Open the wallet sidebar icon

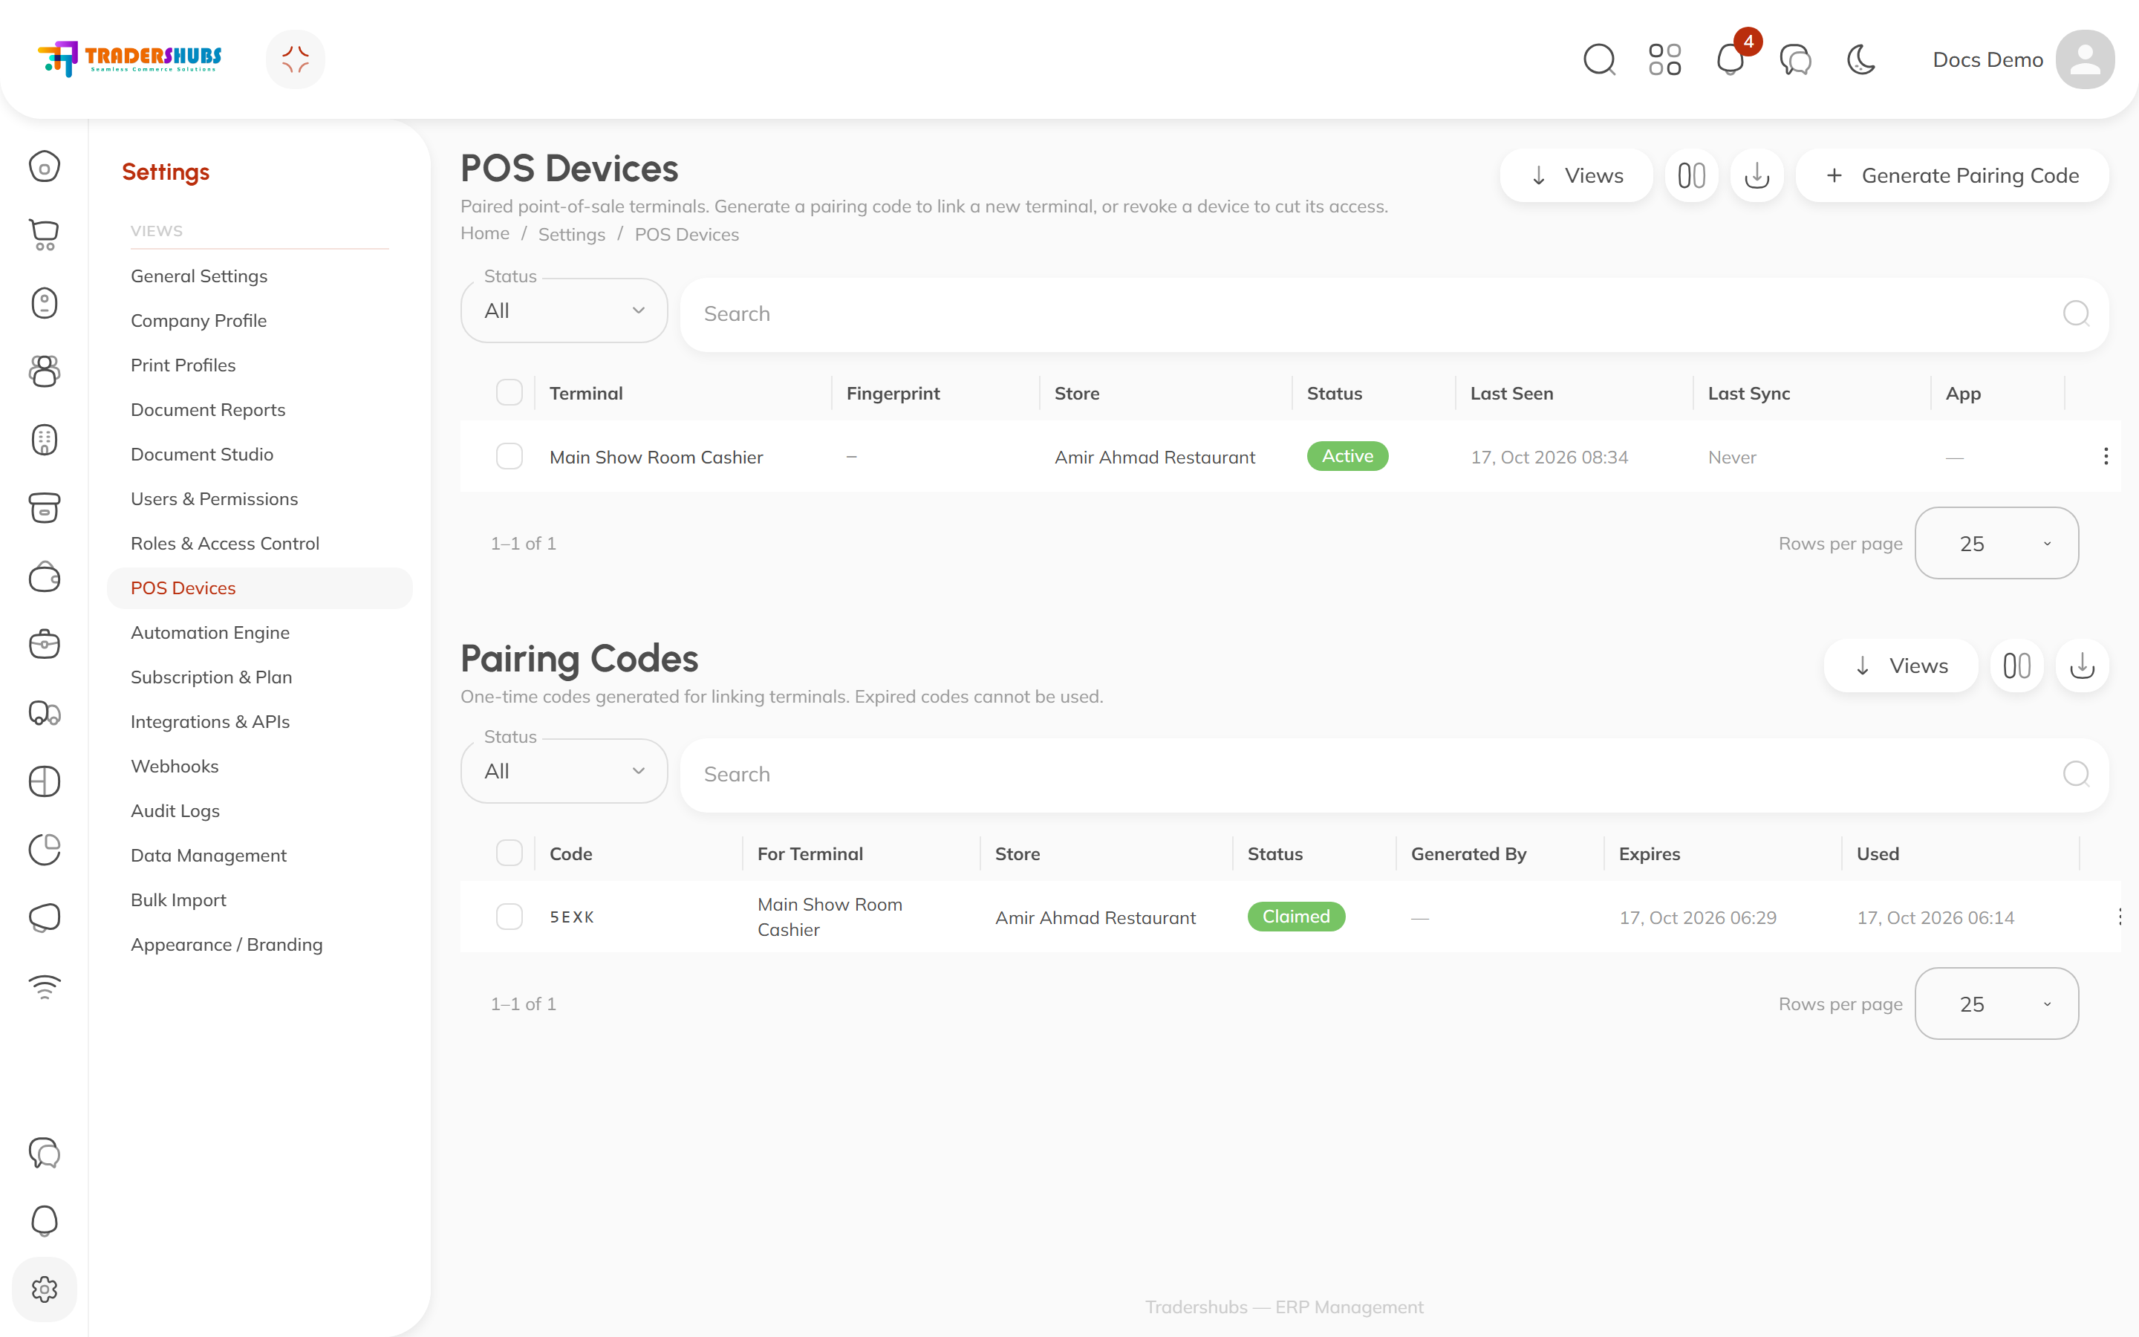point(45,576)
